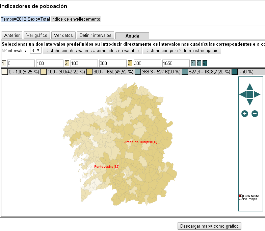The image size is (265, 231).
Task: Apply 'Distribución por nº de rexistros iguais'
Action: point(182,50)
